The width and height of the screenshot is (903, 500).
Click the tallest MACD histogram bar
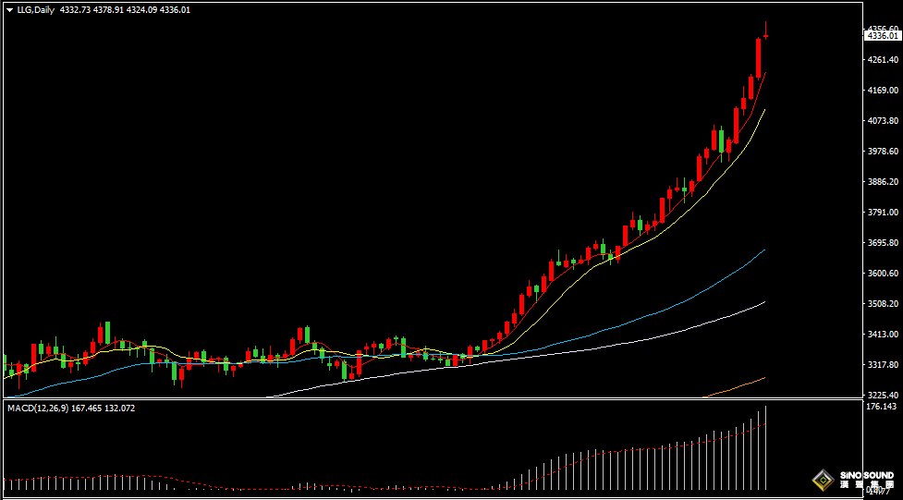click(x=766, y=448)
